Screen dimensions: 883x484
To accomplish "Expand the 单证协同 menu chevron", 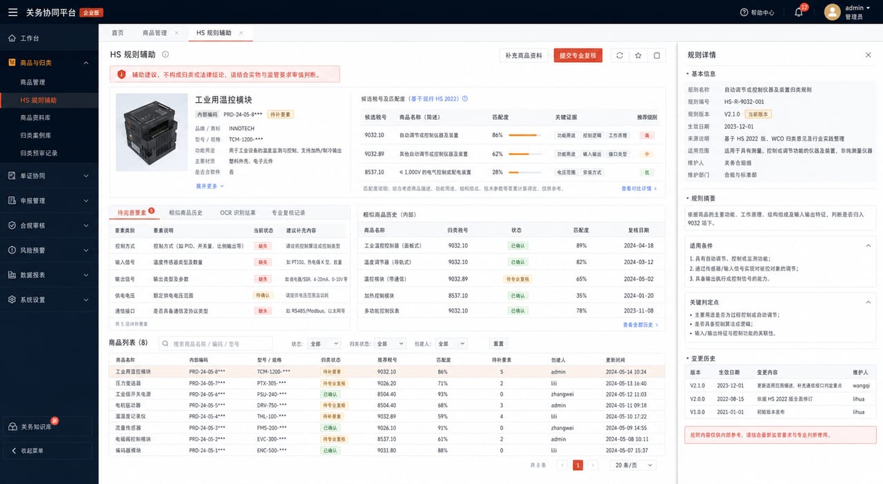I will (x=86, y=176).
